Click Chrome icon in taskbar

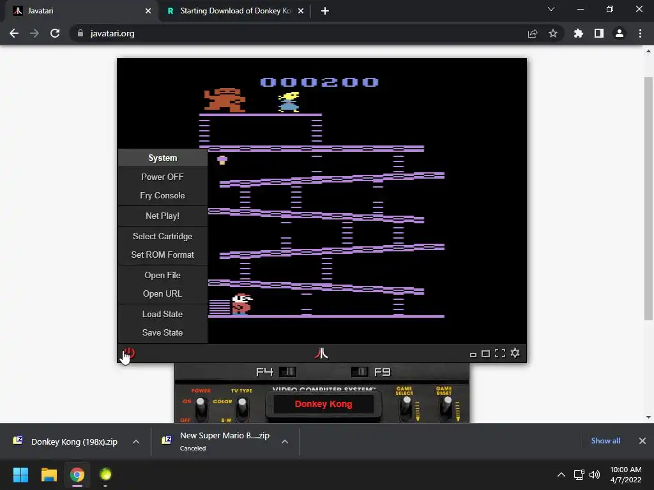pyautogui.click(x=77, y=475)
